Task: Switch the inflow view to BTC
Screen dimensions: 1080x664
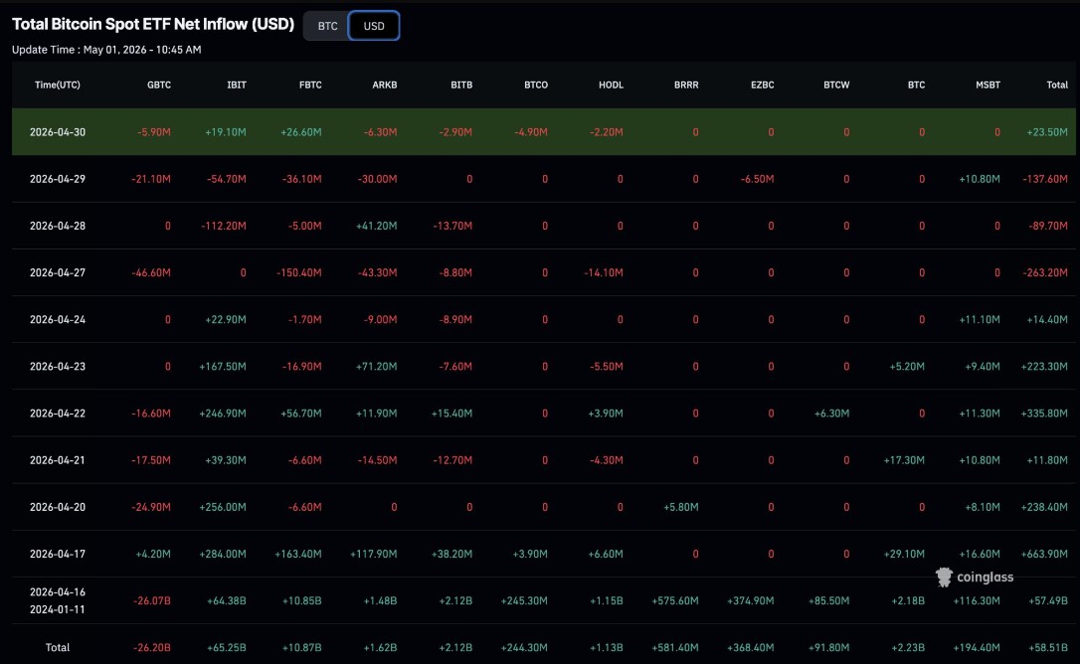Action: point(327,26)
